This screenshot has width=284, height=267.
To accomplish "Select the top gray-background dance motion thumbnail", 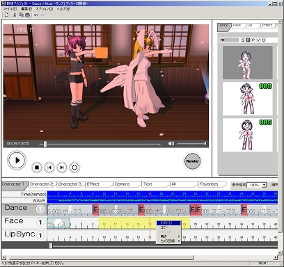I will point(248,63).
